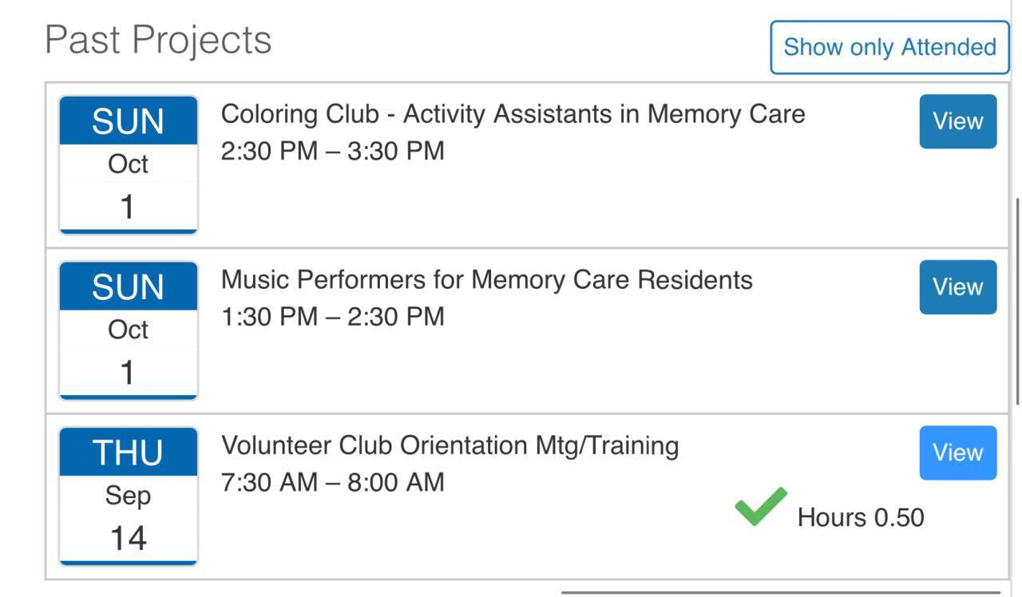Click the Sep month label on the badge
1022x597 pixels.
pyautogui.click(x=128, y=496)
